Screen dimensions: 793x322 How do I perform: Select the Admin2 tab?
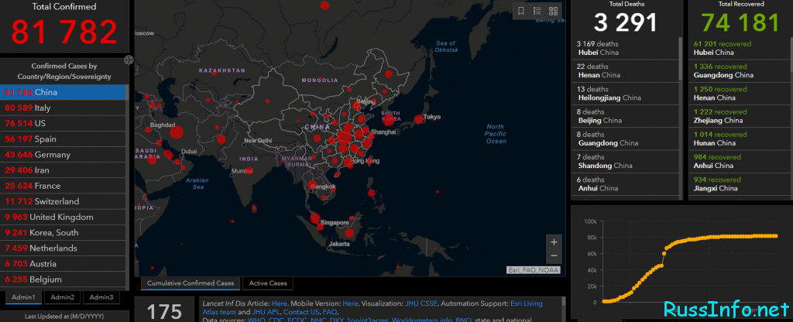click(62, 297)
